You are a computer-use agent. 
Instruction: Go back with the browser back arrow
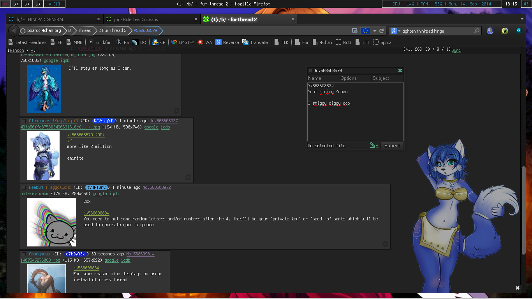13,31
